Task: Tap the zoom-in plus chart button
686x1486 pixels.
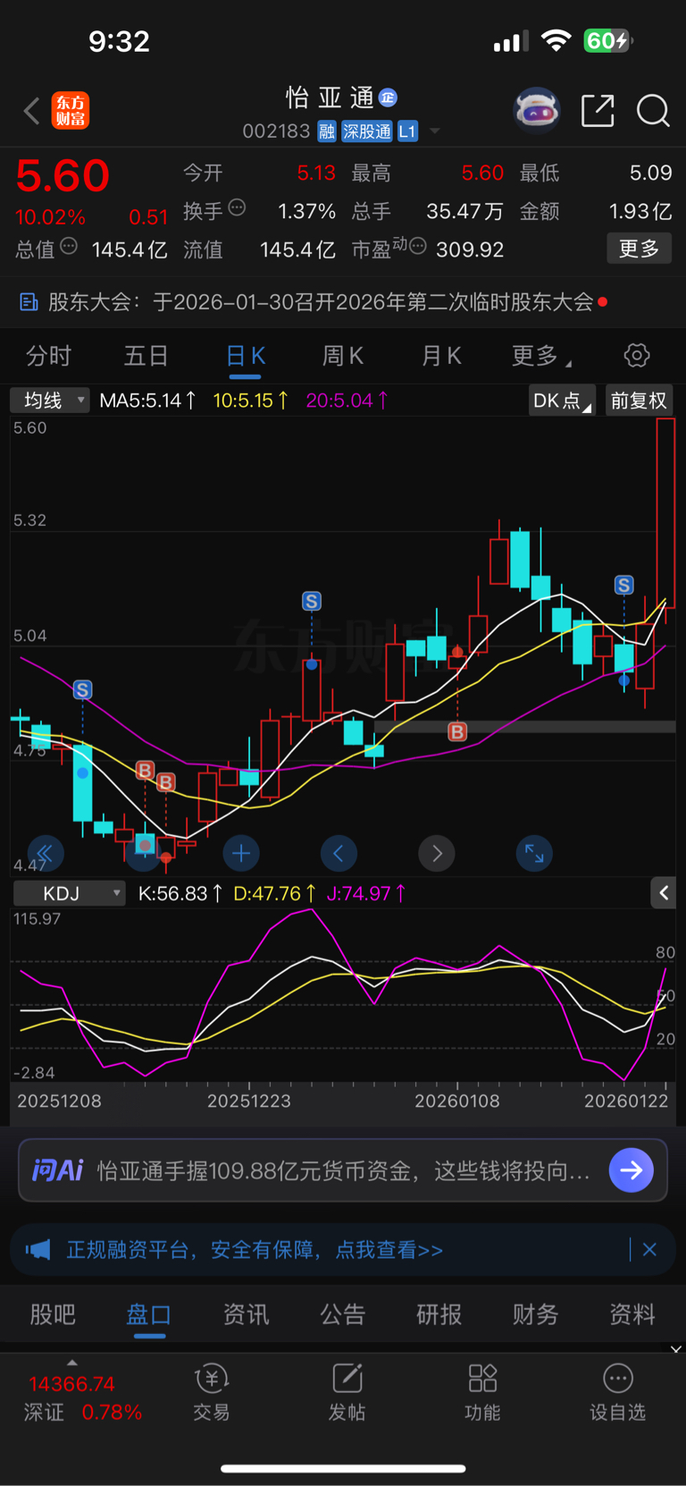Action: (x=241, y=854)
